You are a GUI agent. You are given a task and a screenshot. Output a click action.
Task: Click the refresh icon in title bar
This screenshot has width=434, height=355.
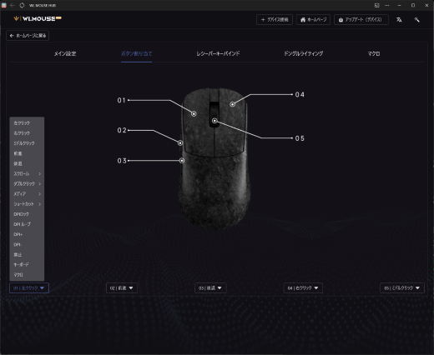point(22,5)
